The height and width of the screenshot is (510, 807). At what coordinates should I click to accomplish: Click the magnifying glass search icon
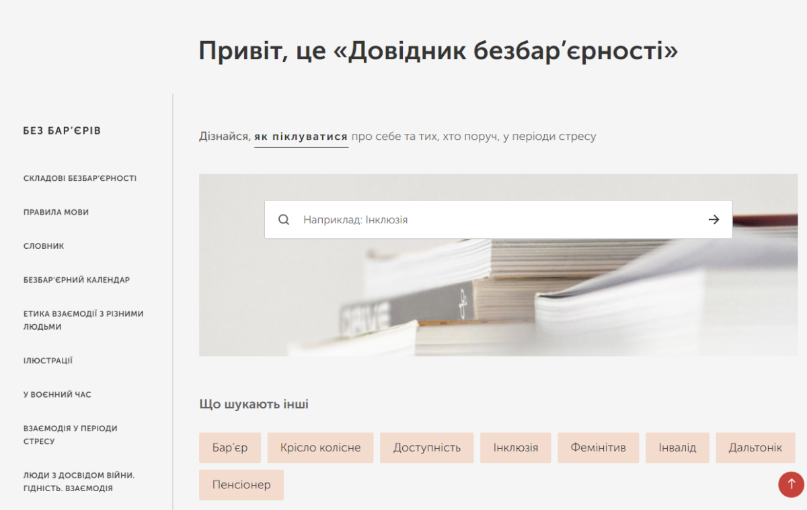(x=284, y=219)
